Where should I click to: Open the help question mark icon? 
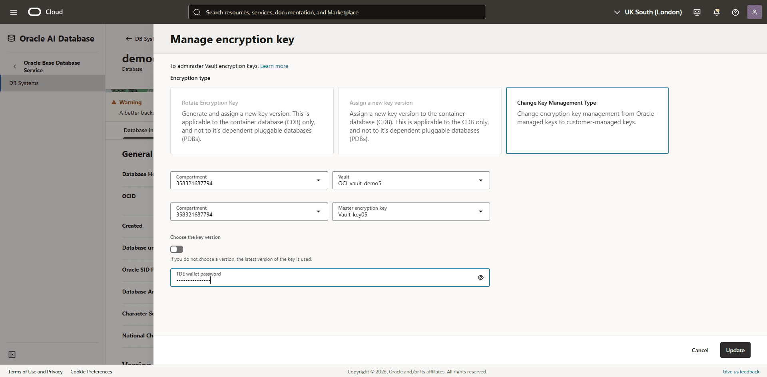(735, 12)
